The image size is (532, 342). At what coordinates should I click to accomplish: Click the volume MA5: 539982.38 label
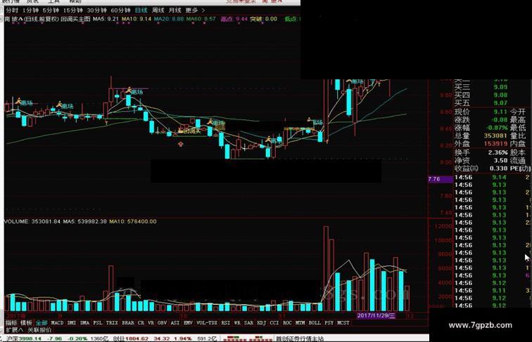85,221
